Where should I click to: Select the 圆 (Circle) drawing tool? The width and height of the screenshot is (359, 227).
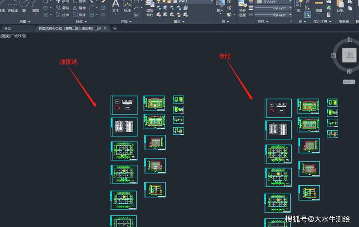tap(24, 5)
